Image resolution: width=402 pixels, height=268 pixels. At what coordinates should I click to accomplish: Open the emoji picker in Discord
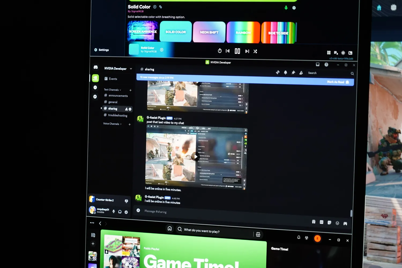pos(337,223)
